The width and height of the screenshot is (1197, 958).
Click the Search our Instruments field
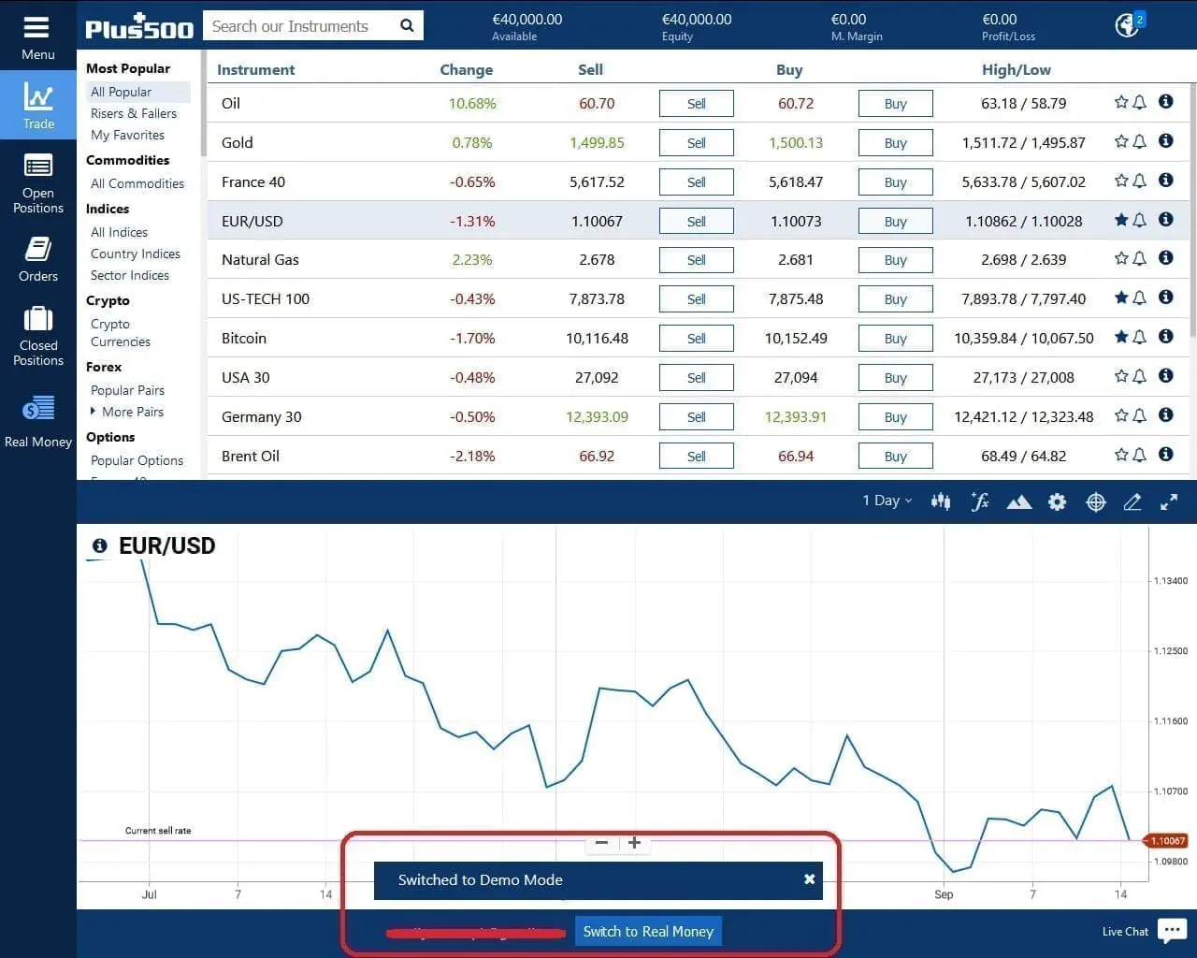click(x=299, y=26)
